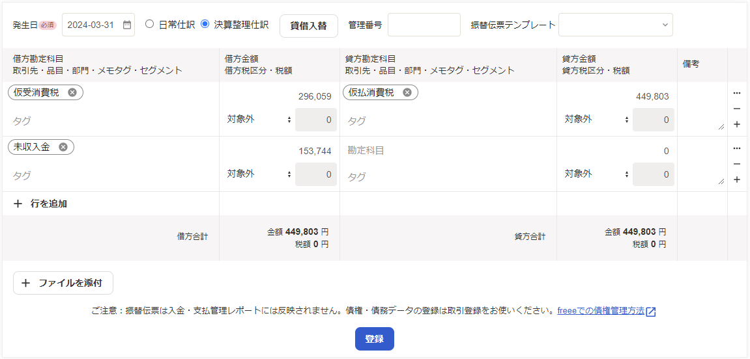
Task: Open second row credit tax category 対象外 dropdown
Action: pos(596,174)
